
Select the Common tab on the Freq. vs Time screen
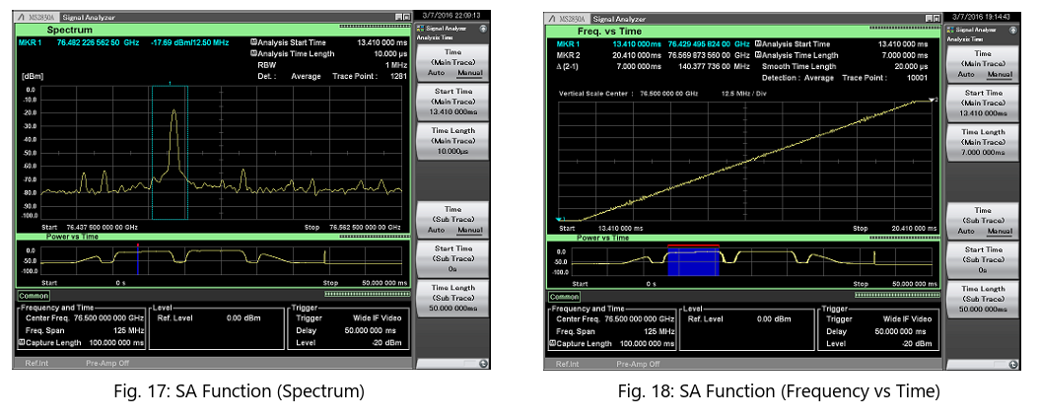coord(564,296)
